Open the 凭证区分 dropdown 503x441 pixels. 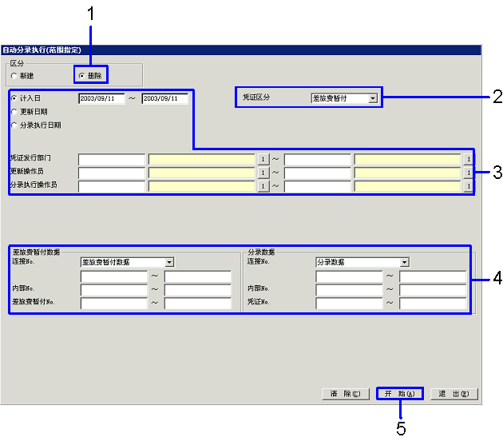pos(372,98)
